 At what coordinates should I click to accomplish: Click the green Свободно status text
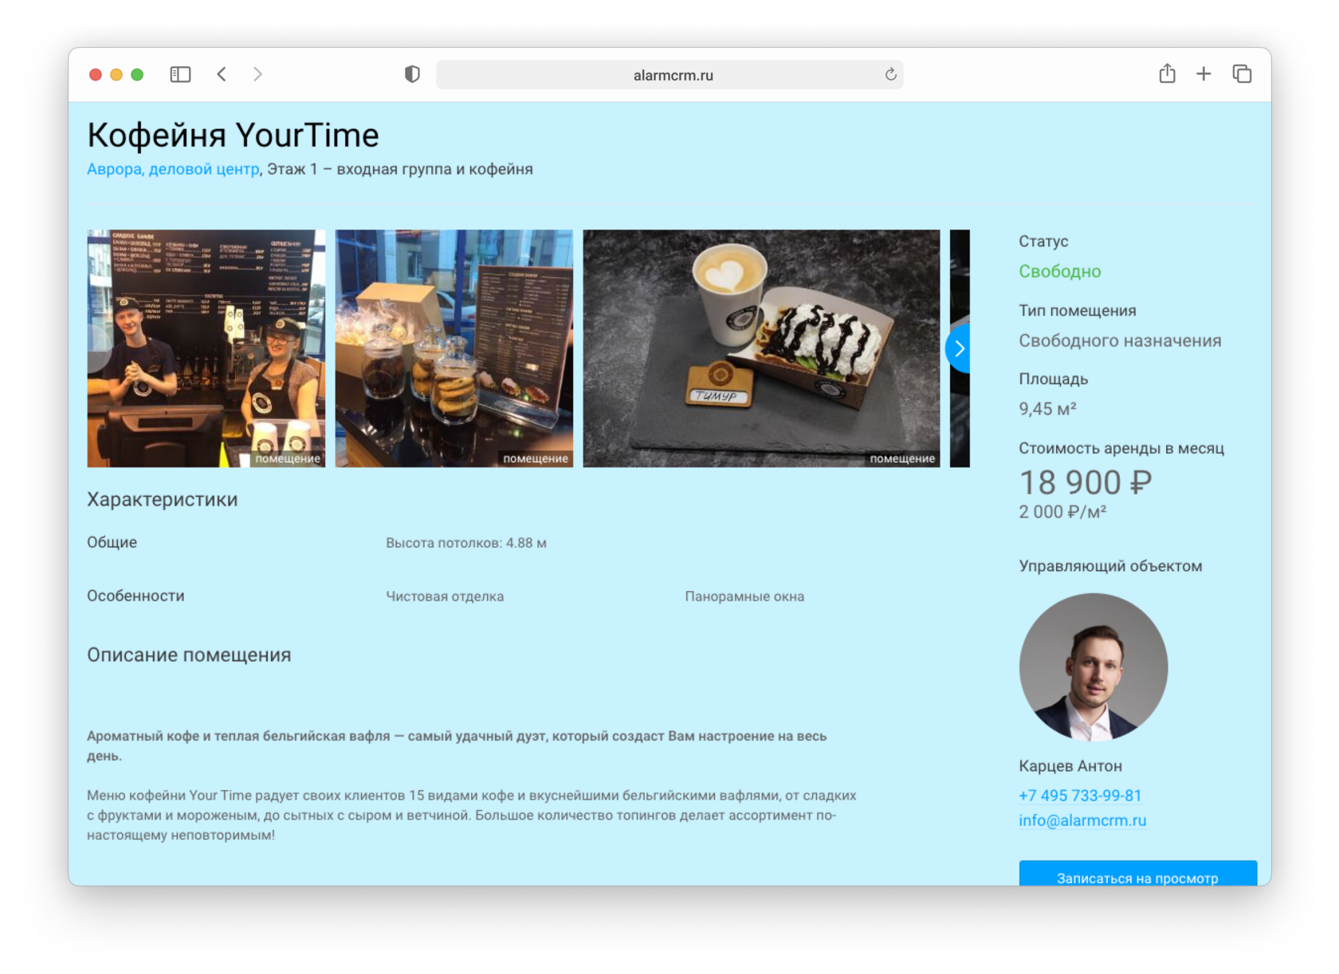coord(1059,272)
